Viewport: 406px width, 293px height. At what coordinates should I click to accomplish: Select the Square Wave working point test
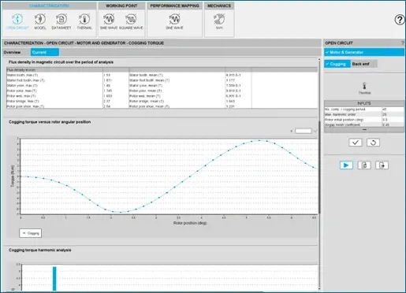pos(131,21)
